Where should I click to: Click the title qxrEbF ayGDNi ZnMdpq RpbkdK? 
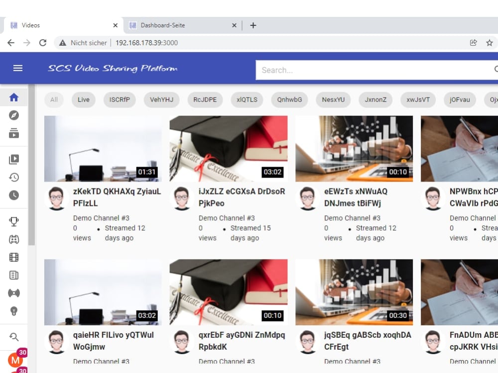(x=242, y=341)
